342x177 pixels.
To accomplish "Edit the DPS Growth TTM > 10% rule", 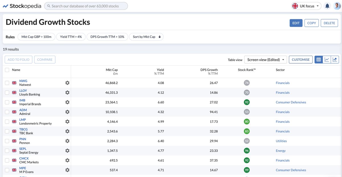I will pyautogui.click(x=107, y=37).
